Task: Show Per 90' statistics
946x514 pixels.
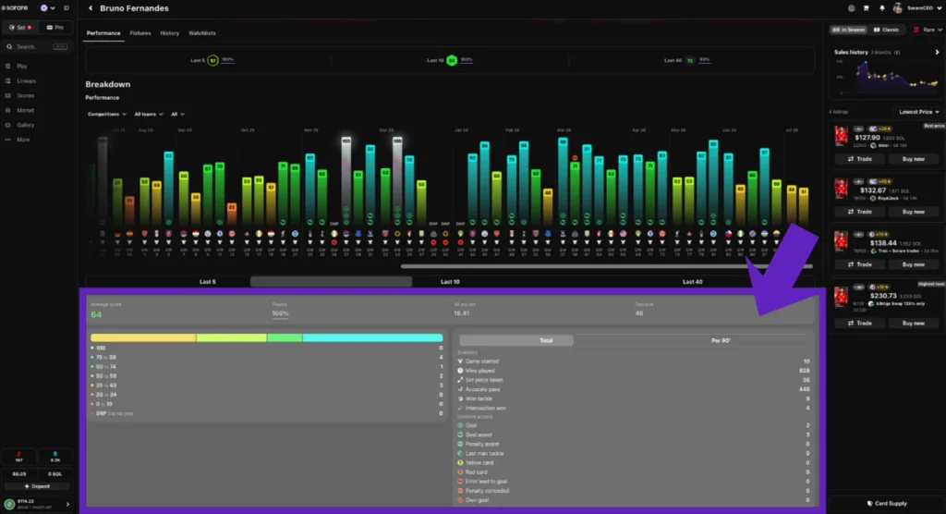Action: 721,340
